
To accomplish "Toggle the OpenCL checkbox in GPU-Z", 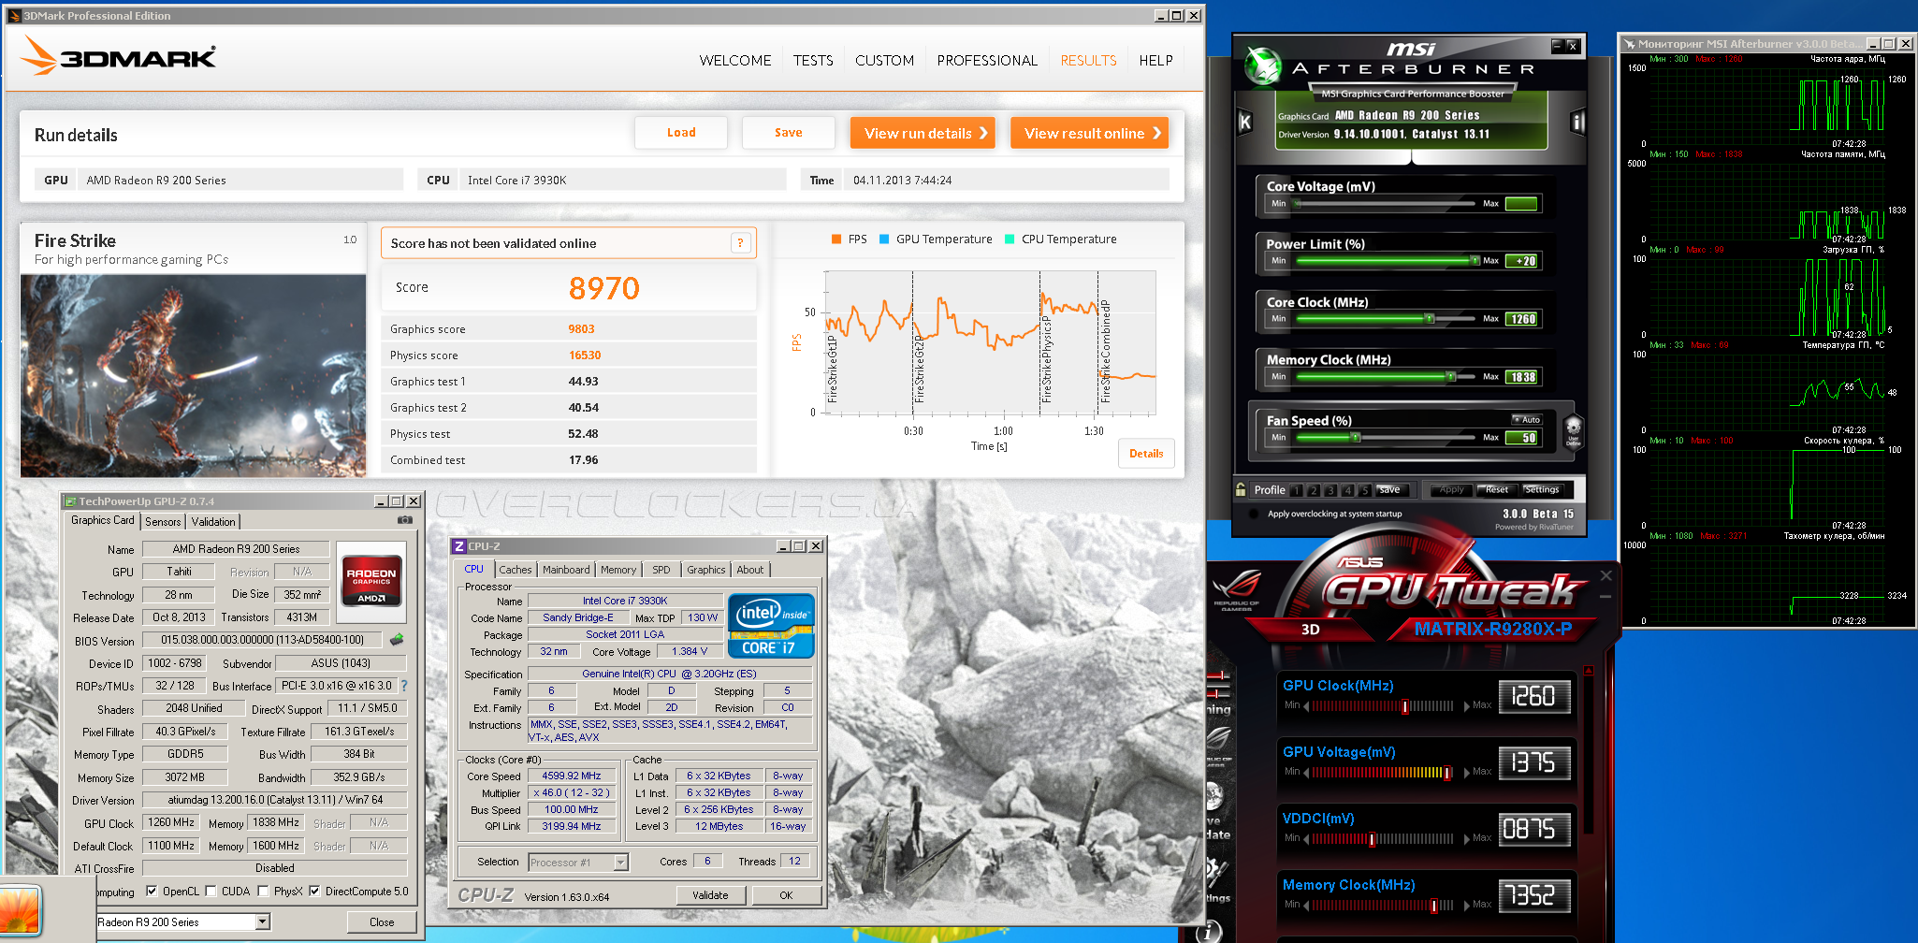I will pos(152,892).
